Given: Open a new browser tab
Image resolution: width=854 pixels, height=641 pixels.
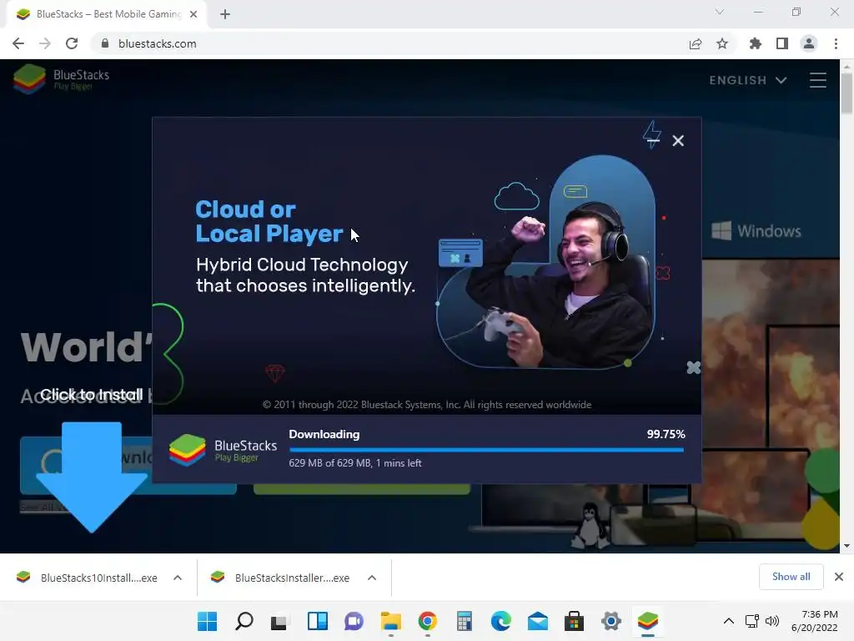Looking at the screenshot, I should coord(225,14).
